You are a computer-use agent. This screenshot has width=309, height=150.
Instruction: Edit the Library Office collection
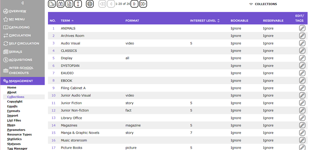tap(302, 118)
